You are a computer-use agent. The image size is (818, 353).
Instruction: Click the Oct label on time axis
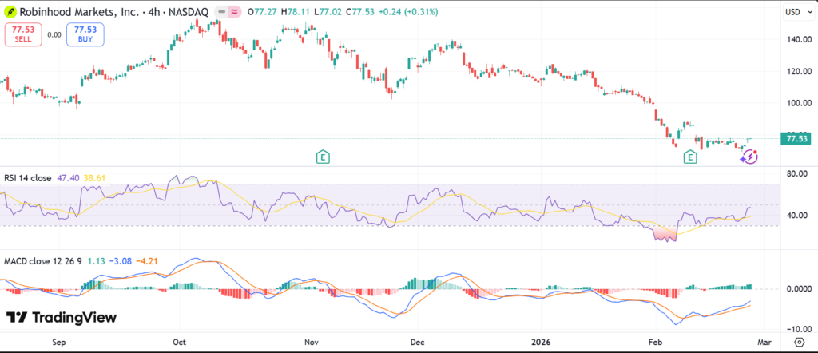tap(179, 341)
